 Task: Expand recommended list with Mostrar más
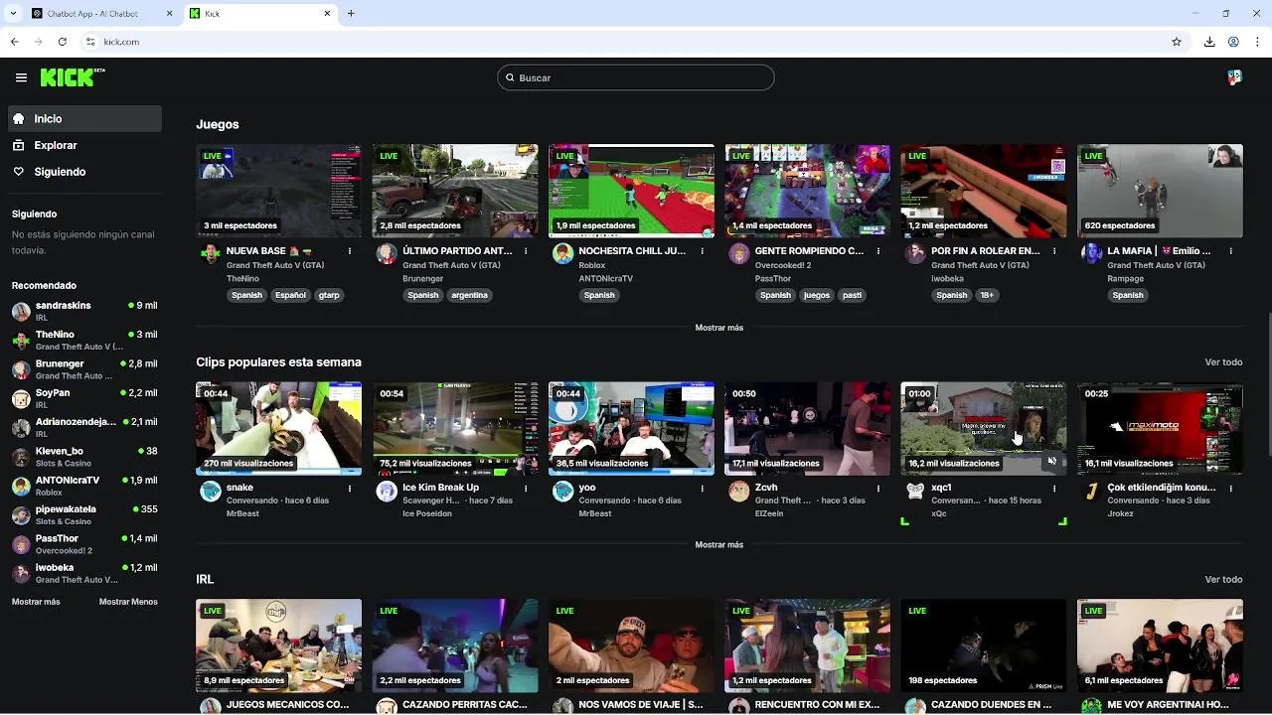pos(36,602)
